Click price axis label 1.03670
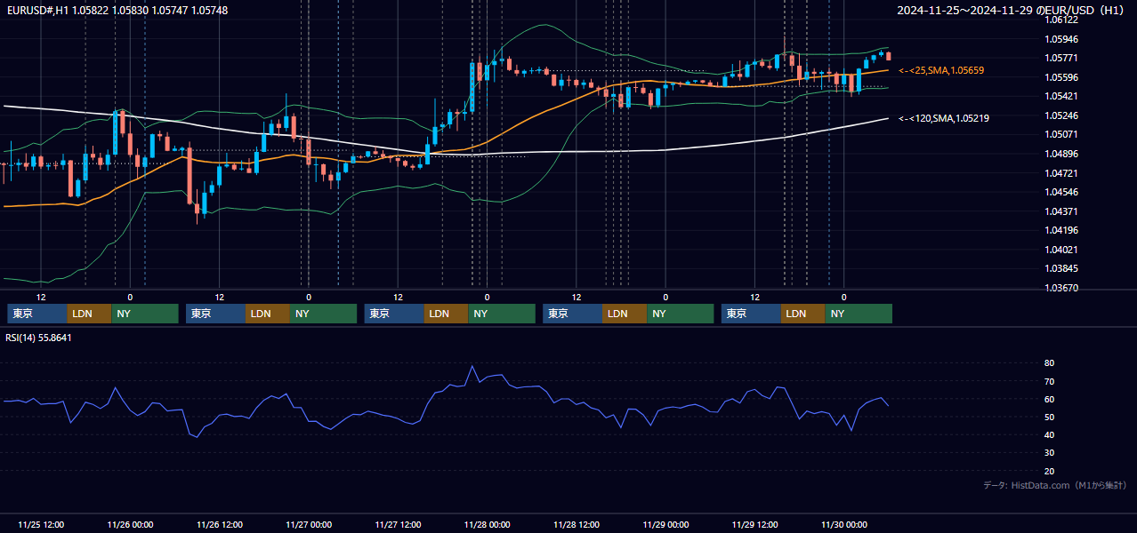The width and height of the screenshot is (1137, 533). click(1062, 288)
